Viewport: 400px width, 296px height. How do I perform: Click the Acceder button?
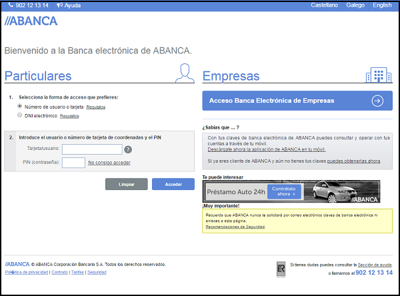173,184
